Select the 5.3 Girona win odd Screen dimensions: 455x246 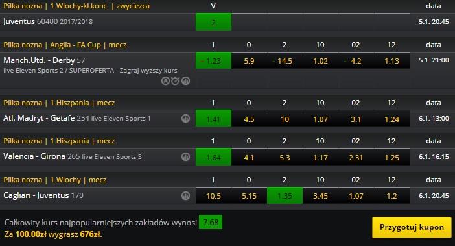click(x=285, y=157)
